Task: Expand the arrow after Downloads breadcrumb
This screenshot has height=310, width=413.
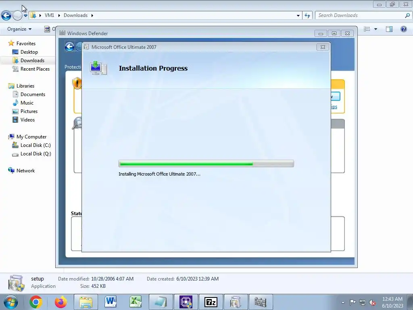Action: [x=92, y=15]
